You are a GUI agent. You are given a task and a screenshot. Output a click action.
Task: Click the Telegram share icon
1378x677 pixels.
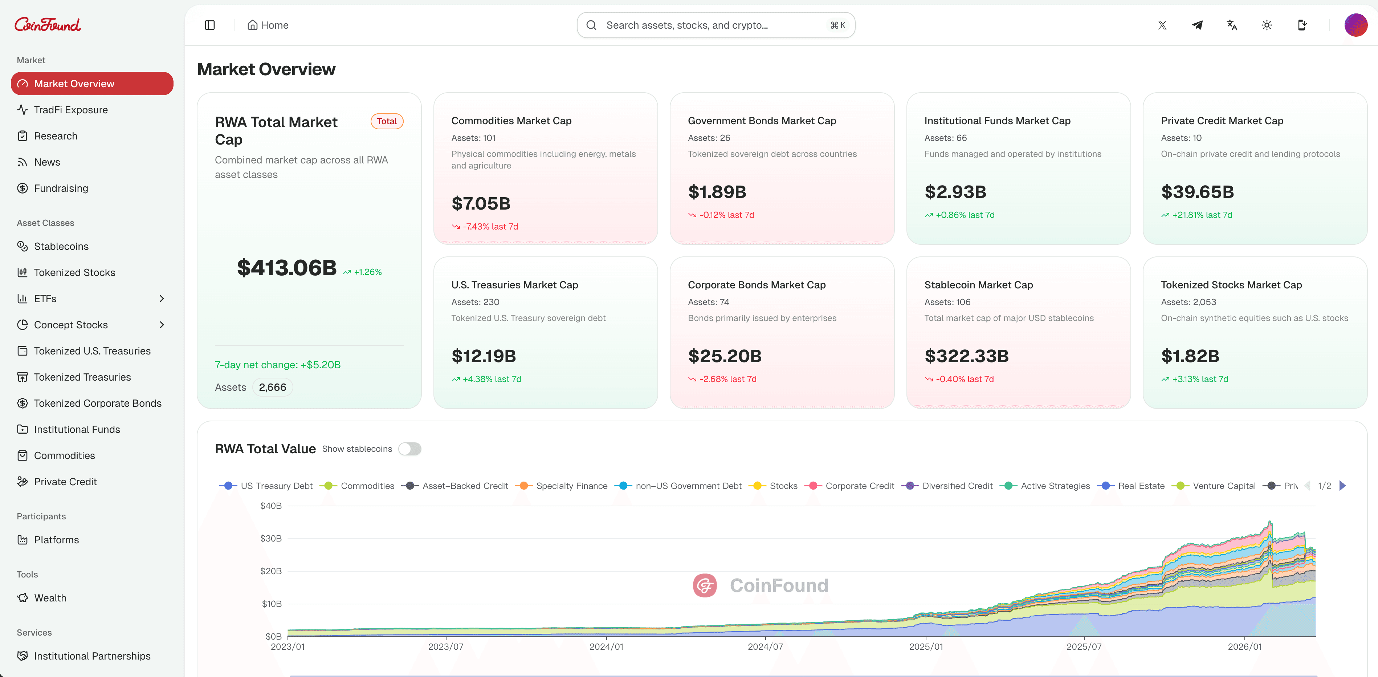[1197, 25]
